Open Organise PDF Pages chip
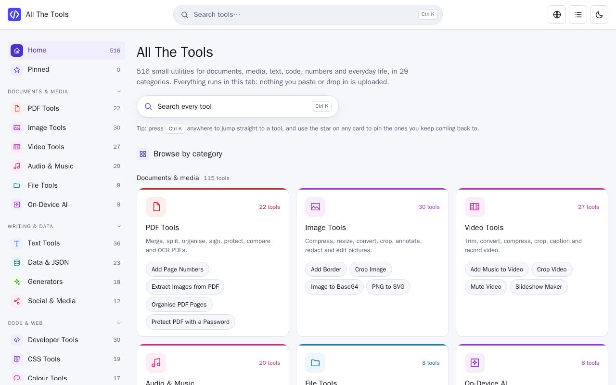Screen dimensions: 616x385 coord(179,305)
